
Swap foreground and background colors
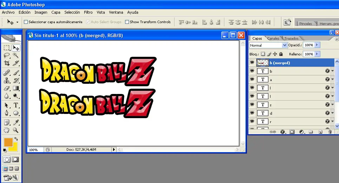(16, 139)
